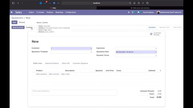Screen dimensions: 193x108
Task: Show the tab overview
Action: point(147,3)
